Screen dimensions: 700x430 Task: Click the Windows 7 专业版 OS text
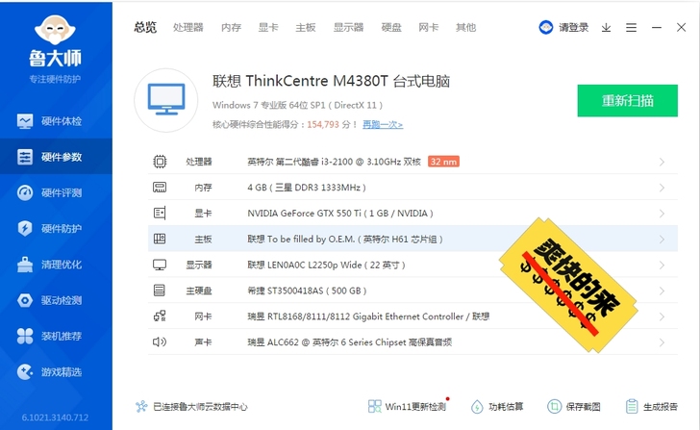(297, 106)
